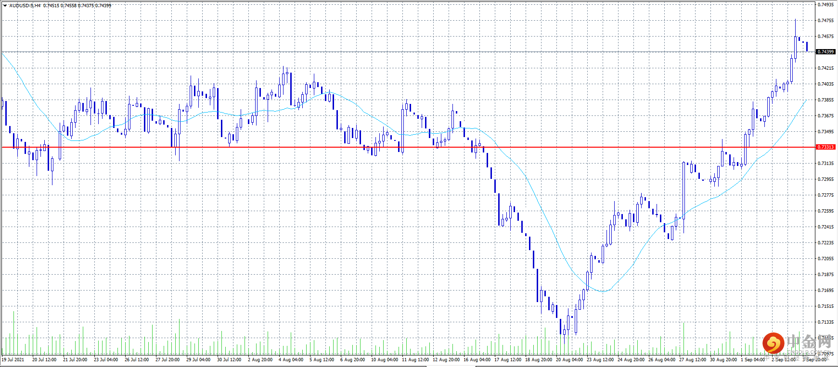This screenshot has width=838, height=367.
Task: Click the 0.71515 price scale label
Action: 826,306
